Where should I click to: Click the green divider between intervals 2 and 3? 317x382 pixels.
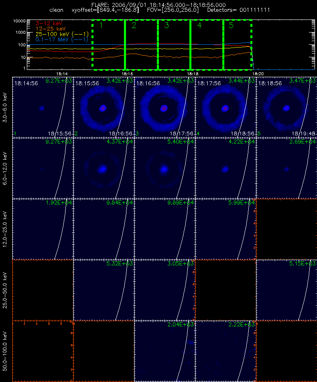click(158, 45)
